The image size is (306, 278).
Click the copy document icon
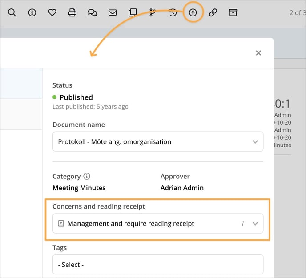(133, 12)
